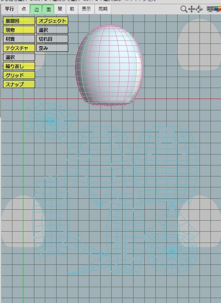Toggle 点 vertex selection mode

[24, 9]
